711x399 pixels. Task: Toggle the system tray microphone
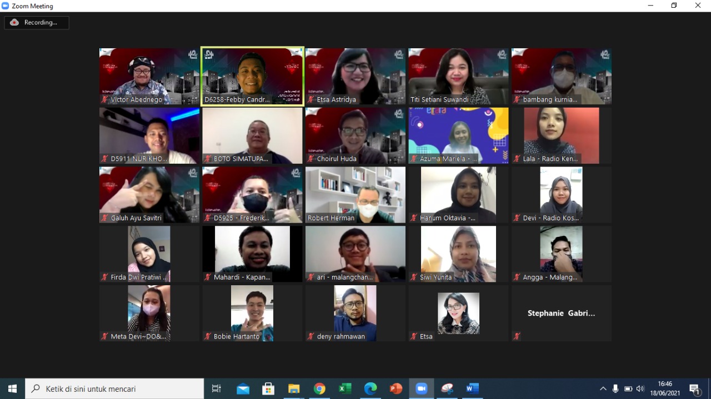(615, 389)
